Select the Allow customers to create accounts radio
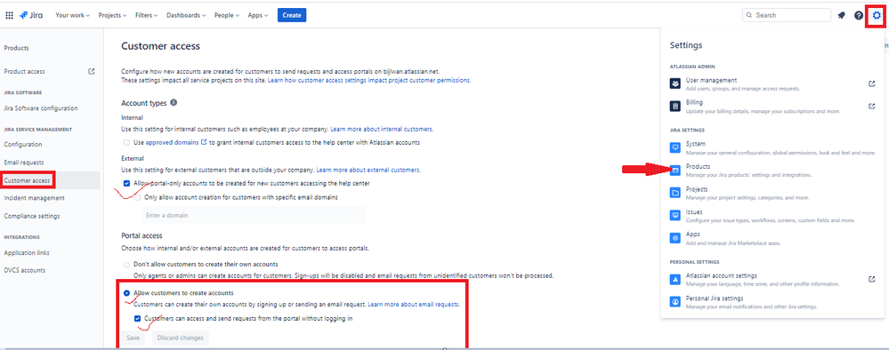 [126, 293]
